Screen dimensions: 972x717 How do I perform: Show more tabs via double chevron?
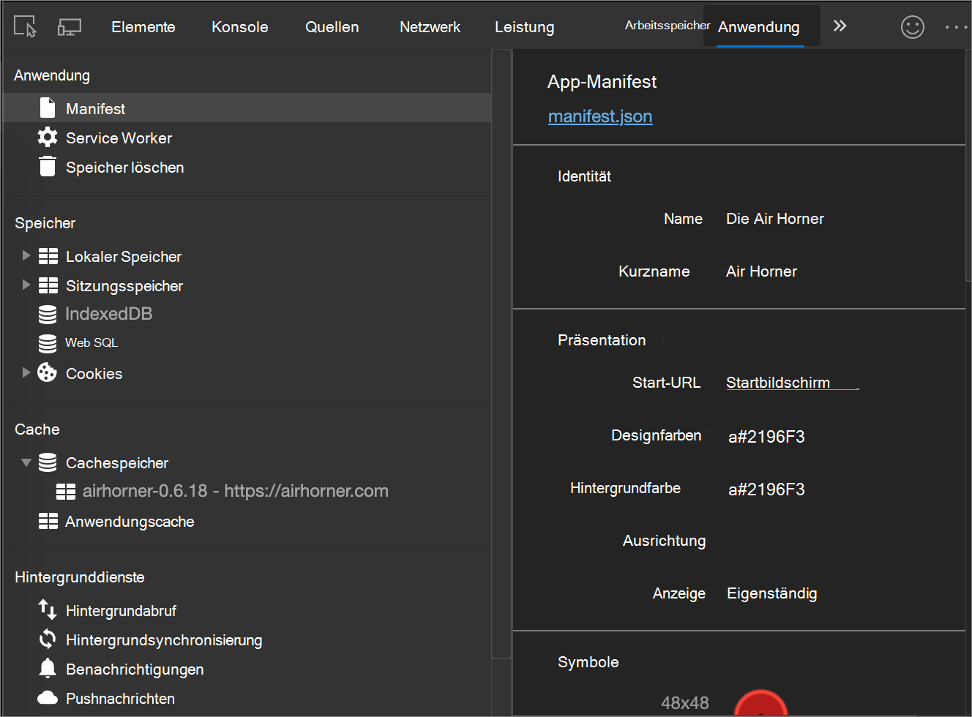coord(840,26)
